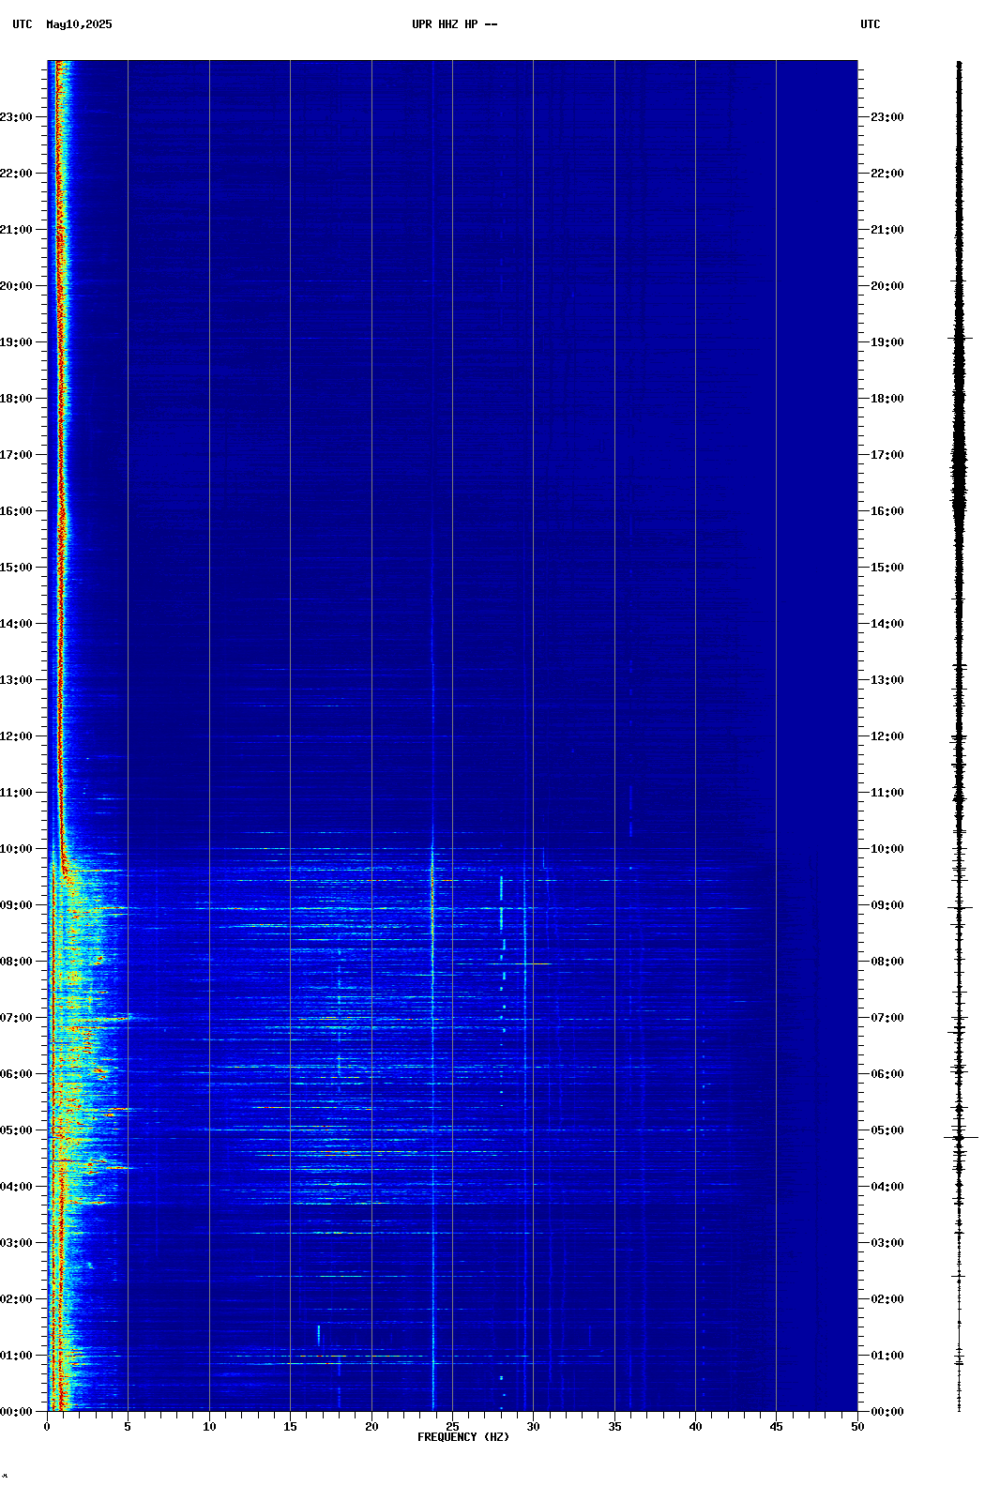Click the right-axis '19:00' time label
The height and width of the screenshot is (1486, 1000).
pyautogui.click(x=887, y=342)
